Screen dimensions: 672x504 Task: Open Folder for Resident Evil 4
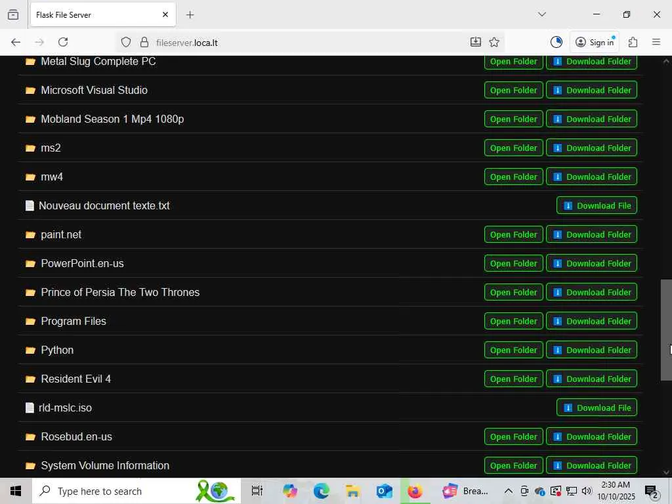coord(513,379)
